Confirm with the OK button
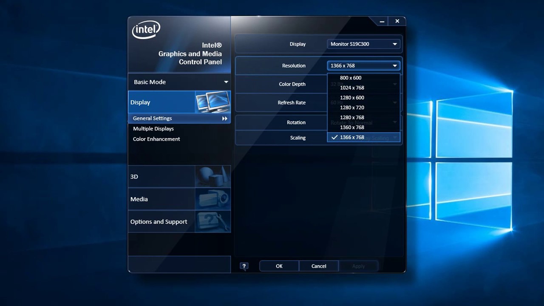 point(279,266)
